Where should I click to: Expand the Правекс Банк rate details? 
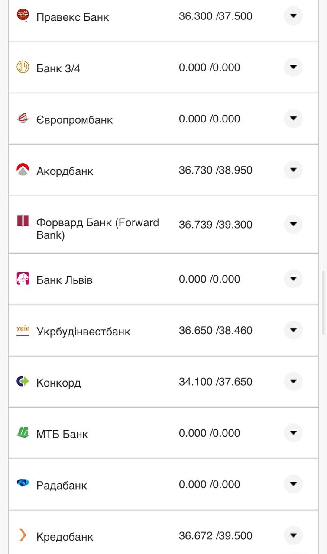click(293, 16)
